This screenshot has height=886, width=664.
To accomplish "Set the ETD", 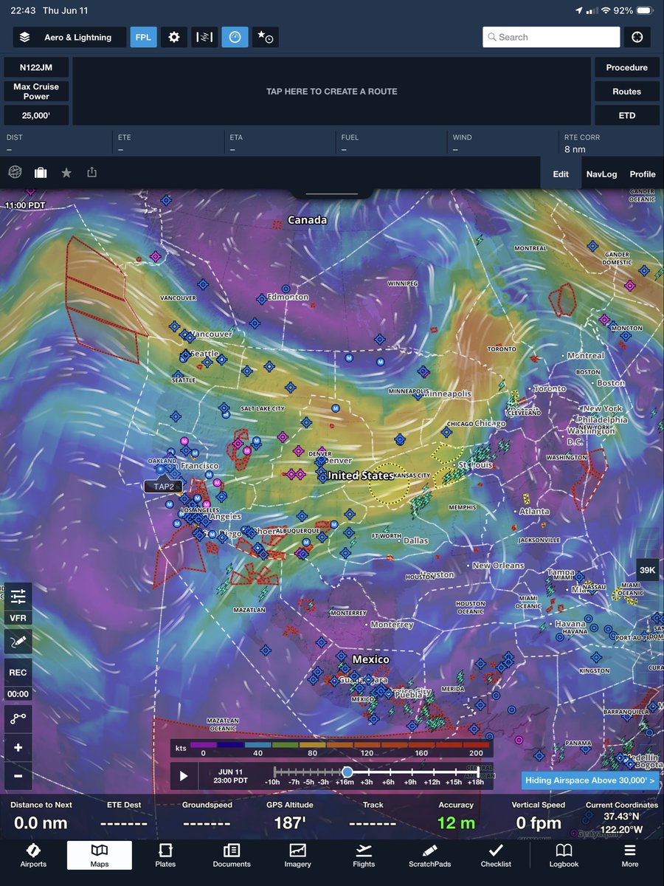I will (627, 115).
